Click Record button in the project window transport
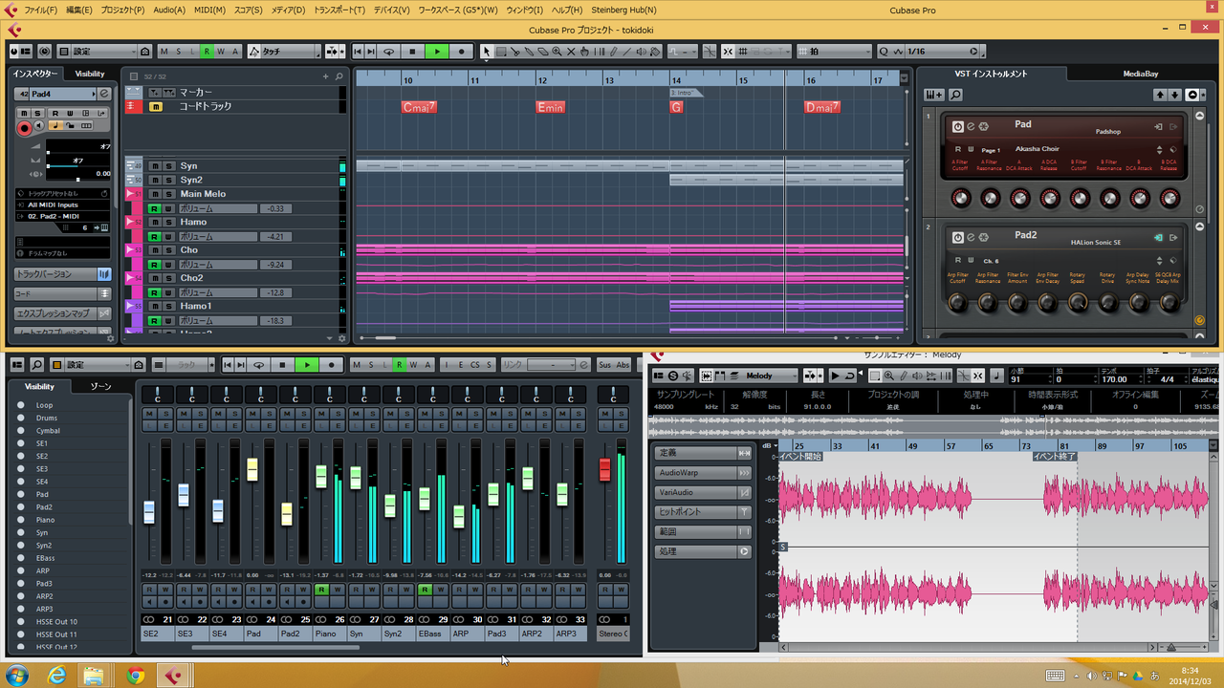This screenshot has height=688, width=1224. (x=461, y=52)
